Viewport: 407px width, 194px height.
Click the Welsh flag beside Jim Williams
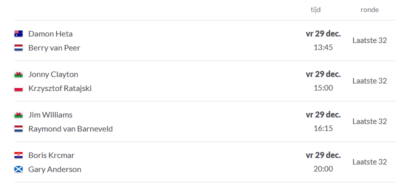click(19, 115)
